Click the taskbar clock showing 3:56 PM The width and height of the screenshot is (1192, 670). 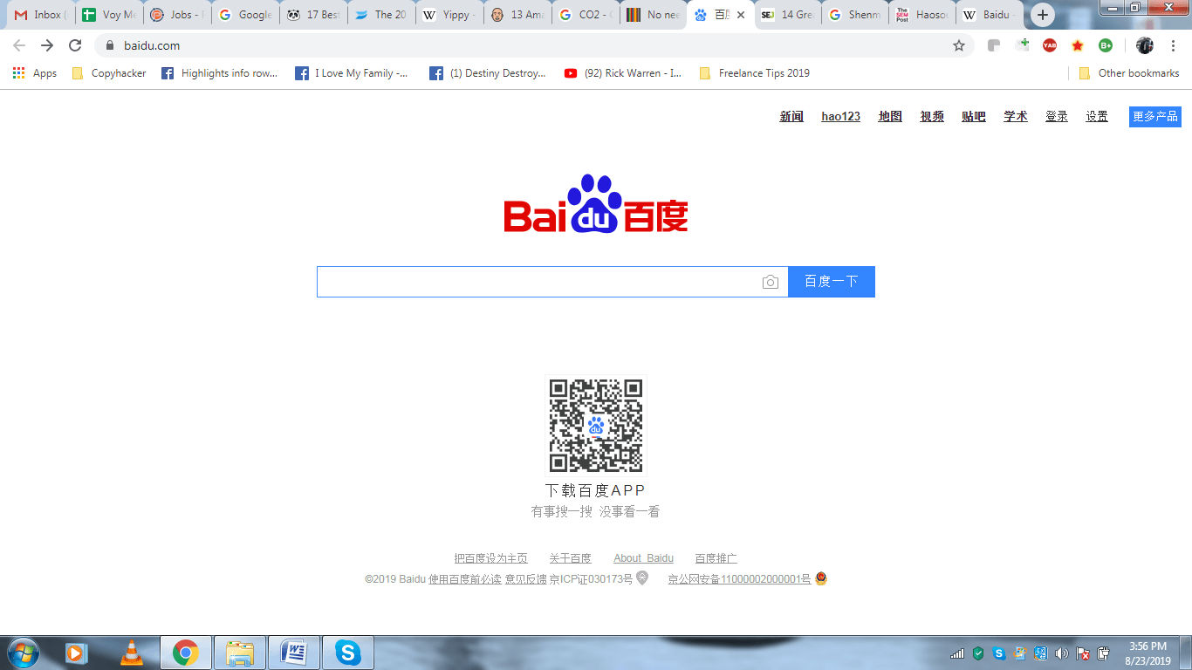tap(1147, 653)
